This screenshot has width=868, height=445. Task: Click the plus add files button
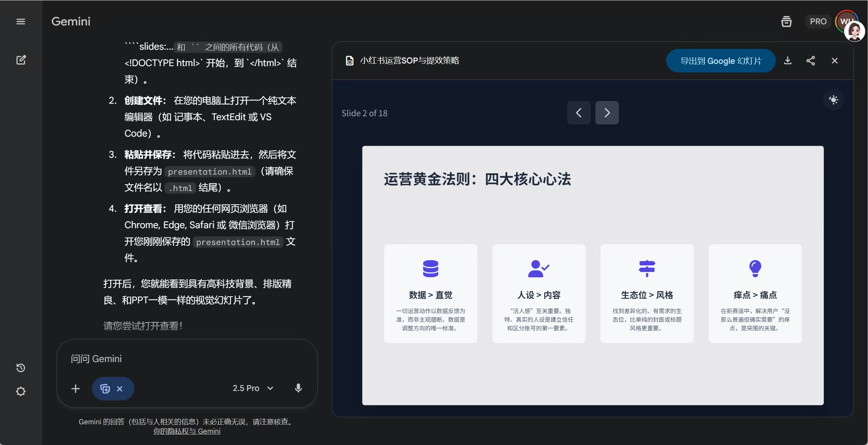coord(76,389)
